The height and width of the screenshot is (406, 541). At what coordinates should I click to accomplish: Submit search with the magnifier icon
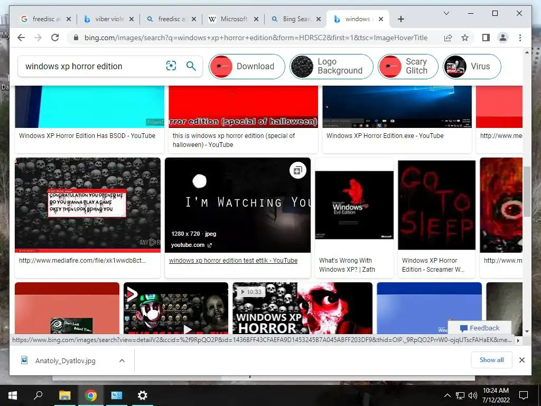pos(191,66)
